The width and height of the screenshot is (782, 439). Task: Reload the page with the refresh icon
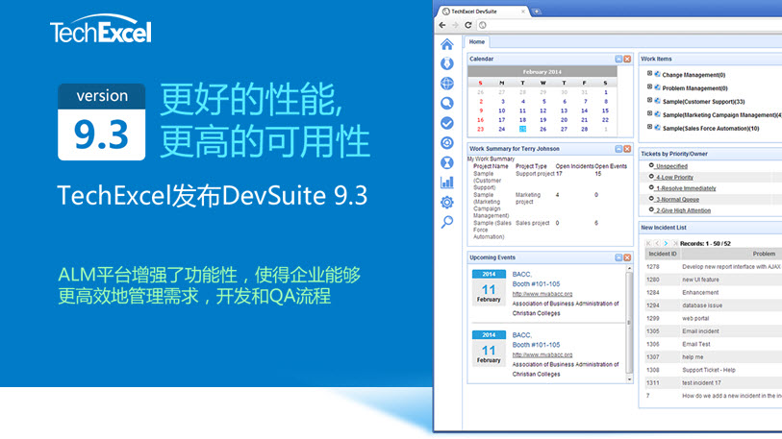point(467,25)
